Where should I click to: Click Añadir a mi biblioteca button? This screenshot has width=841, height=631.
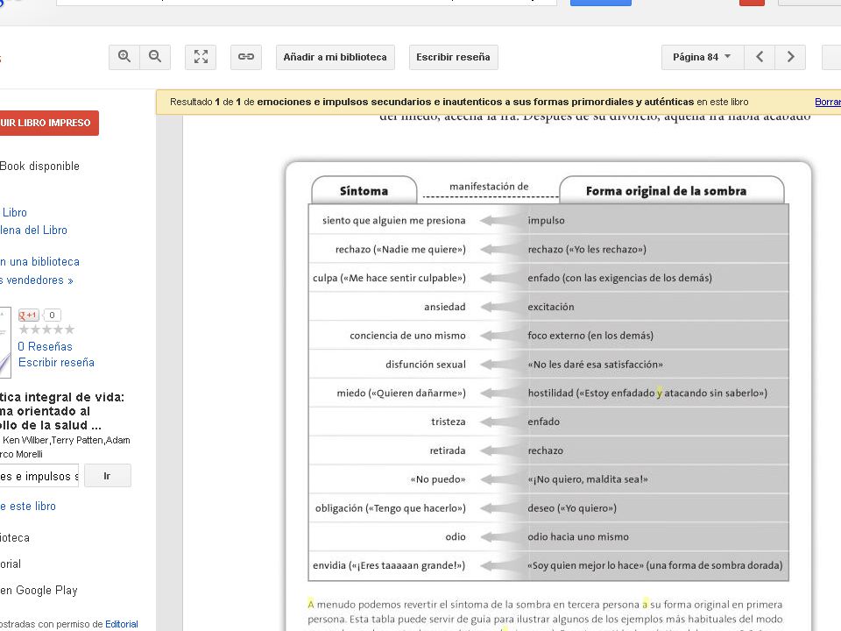(336, 57)
